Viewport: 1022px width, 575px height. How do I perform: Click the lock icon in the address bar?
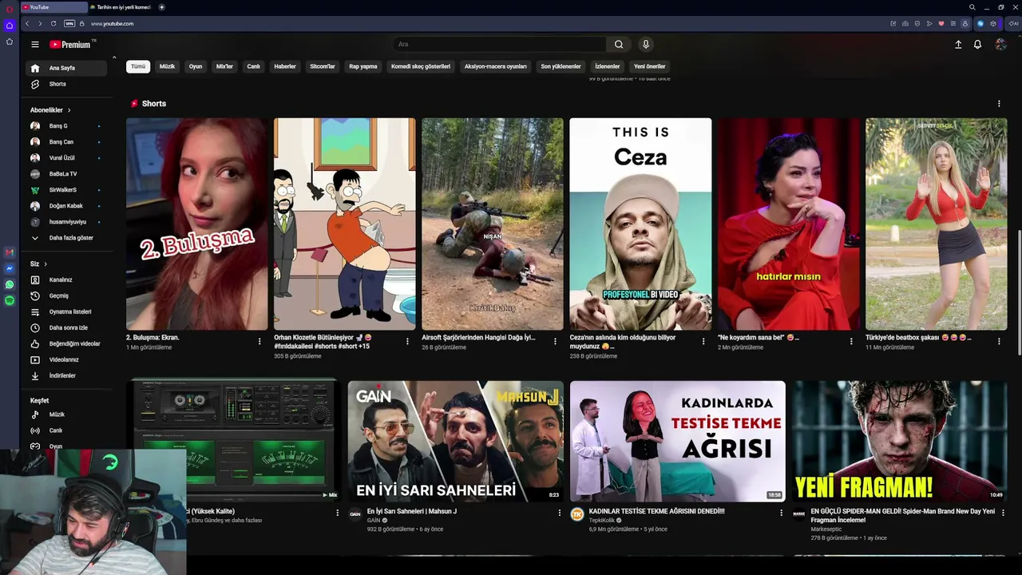click(82, 24)
